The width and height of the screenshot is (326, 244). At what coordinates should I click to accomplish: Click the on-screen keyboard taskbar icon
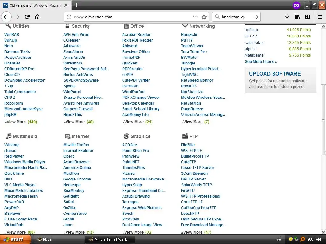click(x=279, y=240)
